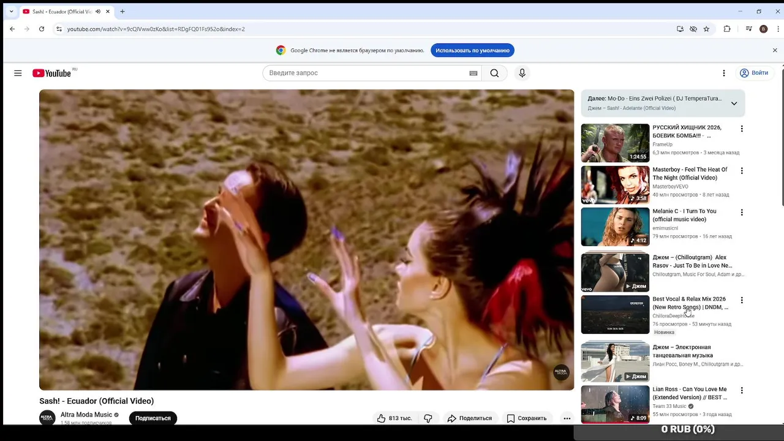Open the Altra Moda Music channel name
784x441 pixels.
click(86, 415)
